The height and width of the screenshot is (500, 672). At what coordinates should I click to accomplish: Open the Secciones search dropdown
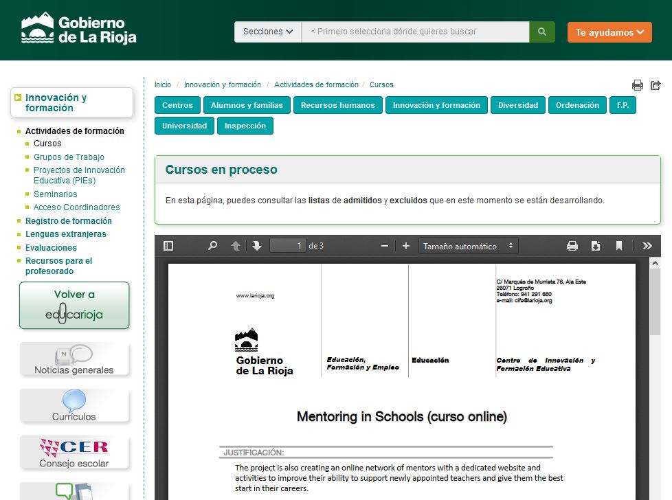pos(268,32)
